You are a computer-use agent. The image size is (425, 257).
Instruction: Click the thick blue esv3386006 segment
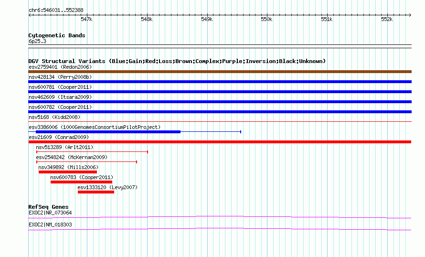(x=108, y=132)
